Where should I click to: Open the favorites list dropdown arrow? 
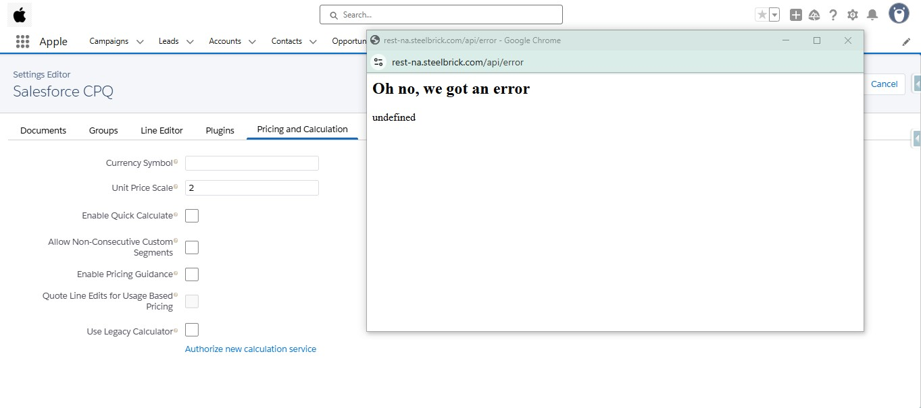774,15
